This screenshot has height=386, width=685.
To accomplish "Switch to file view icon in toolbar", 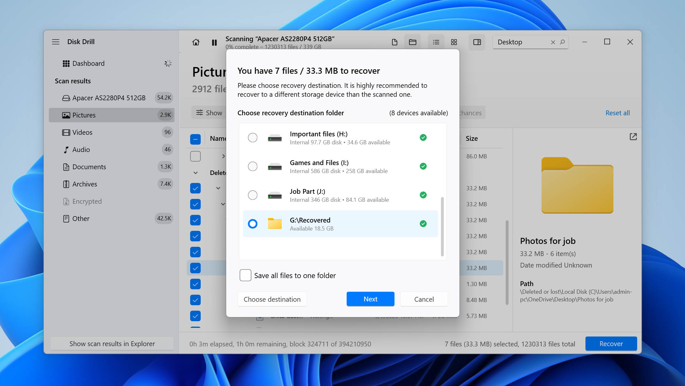I will coord(395,42).
